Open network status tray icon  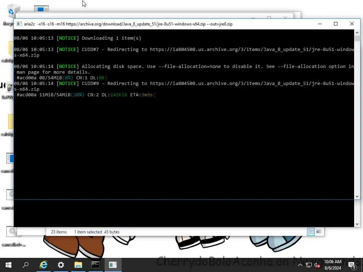coord(308,265)
